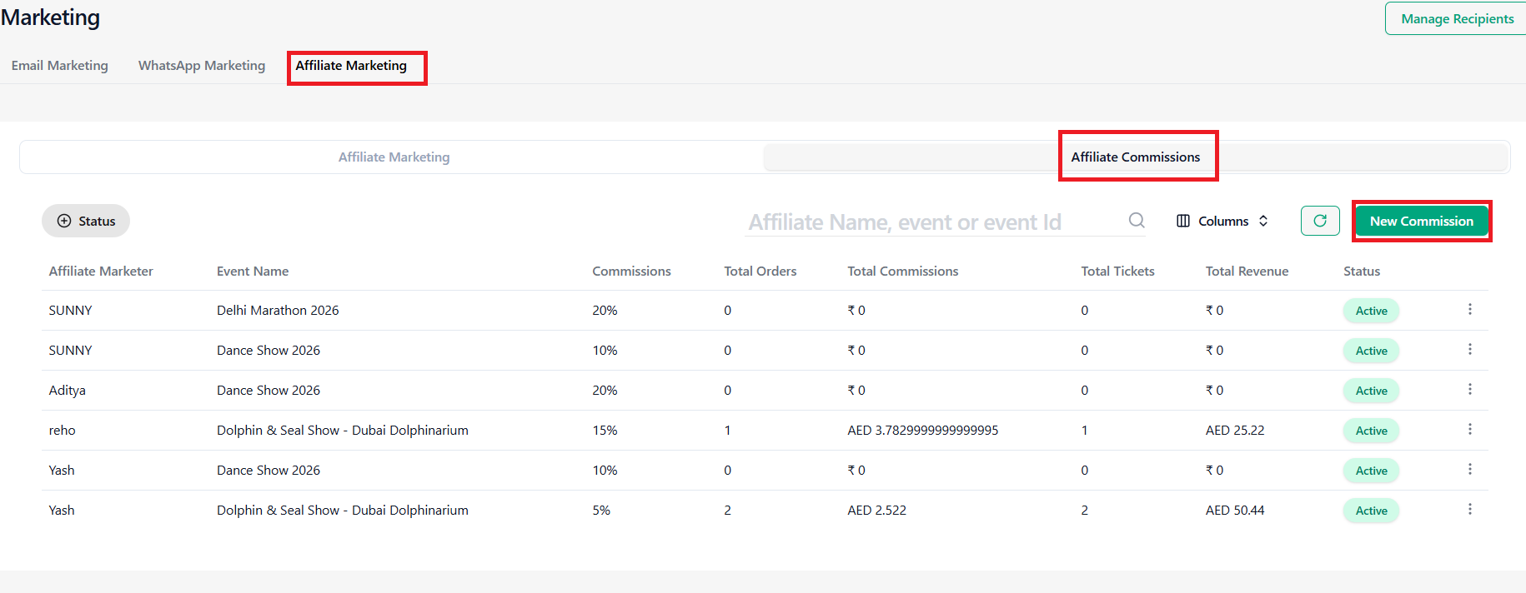Image resolution: width=1526 pixels, height=593 pixels.
Task: Click the Delhi Marathon 2026 event name
Action: tap(278, 311)
